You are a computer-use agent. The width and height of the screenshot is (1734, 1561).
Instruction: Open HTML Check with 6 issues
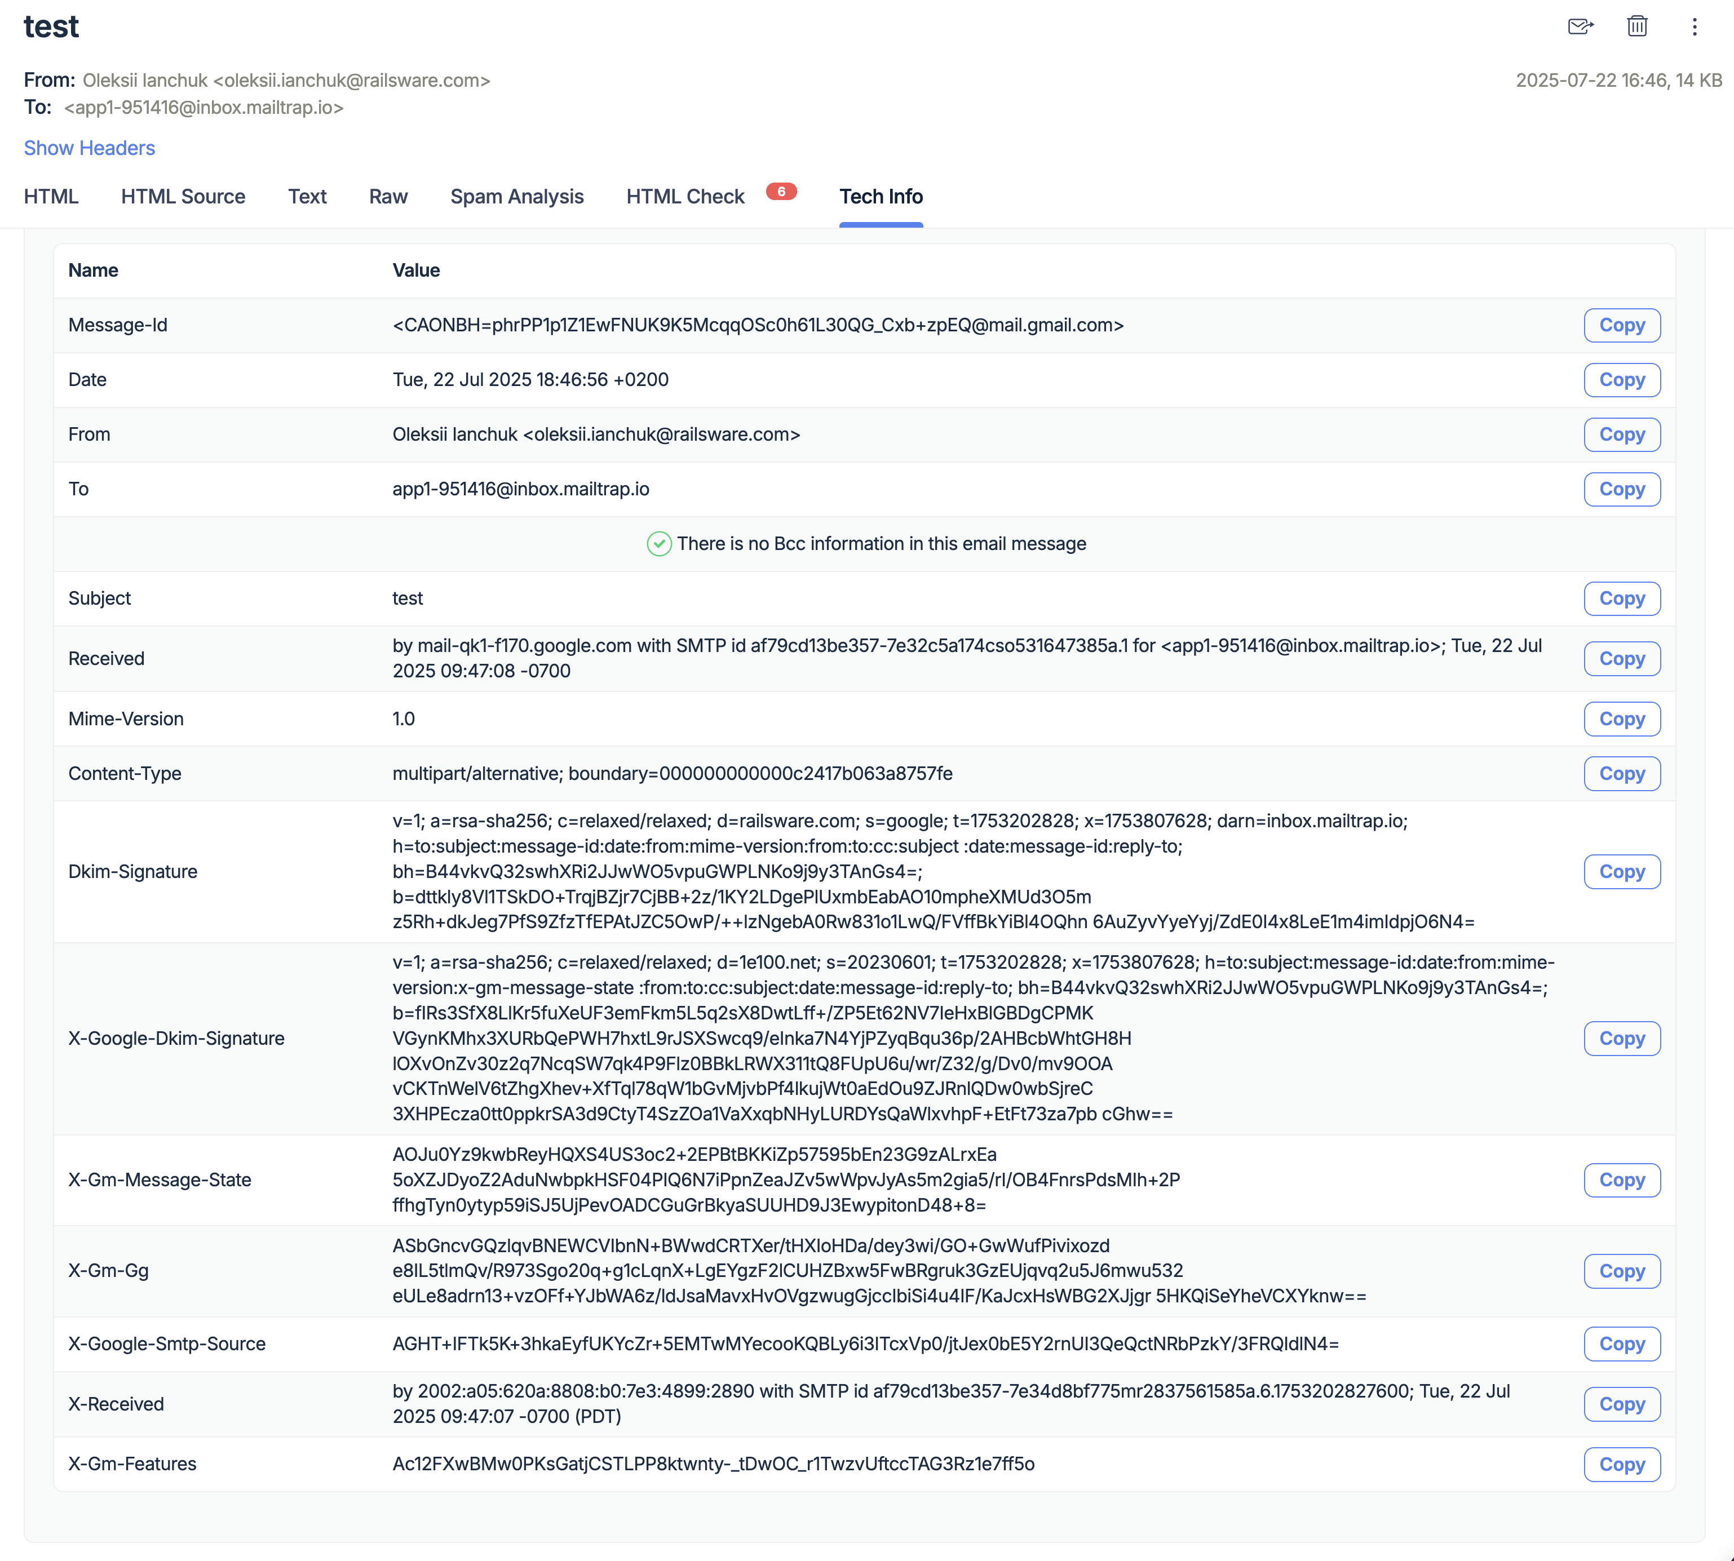pos(684,197)
